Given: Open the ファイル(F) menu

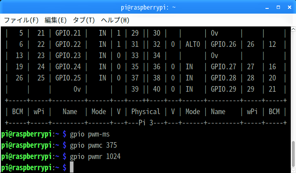Looking at the screenshot, I should (21, 20).
